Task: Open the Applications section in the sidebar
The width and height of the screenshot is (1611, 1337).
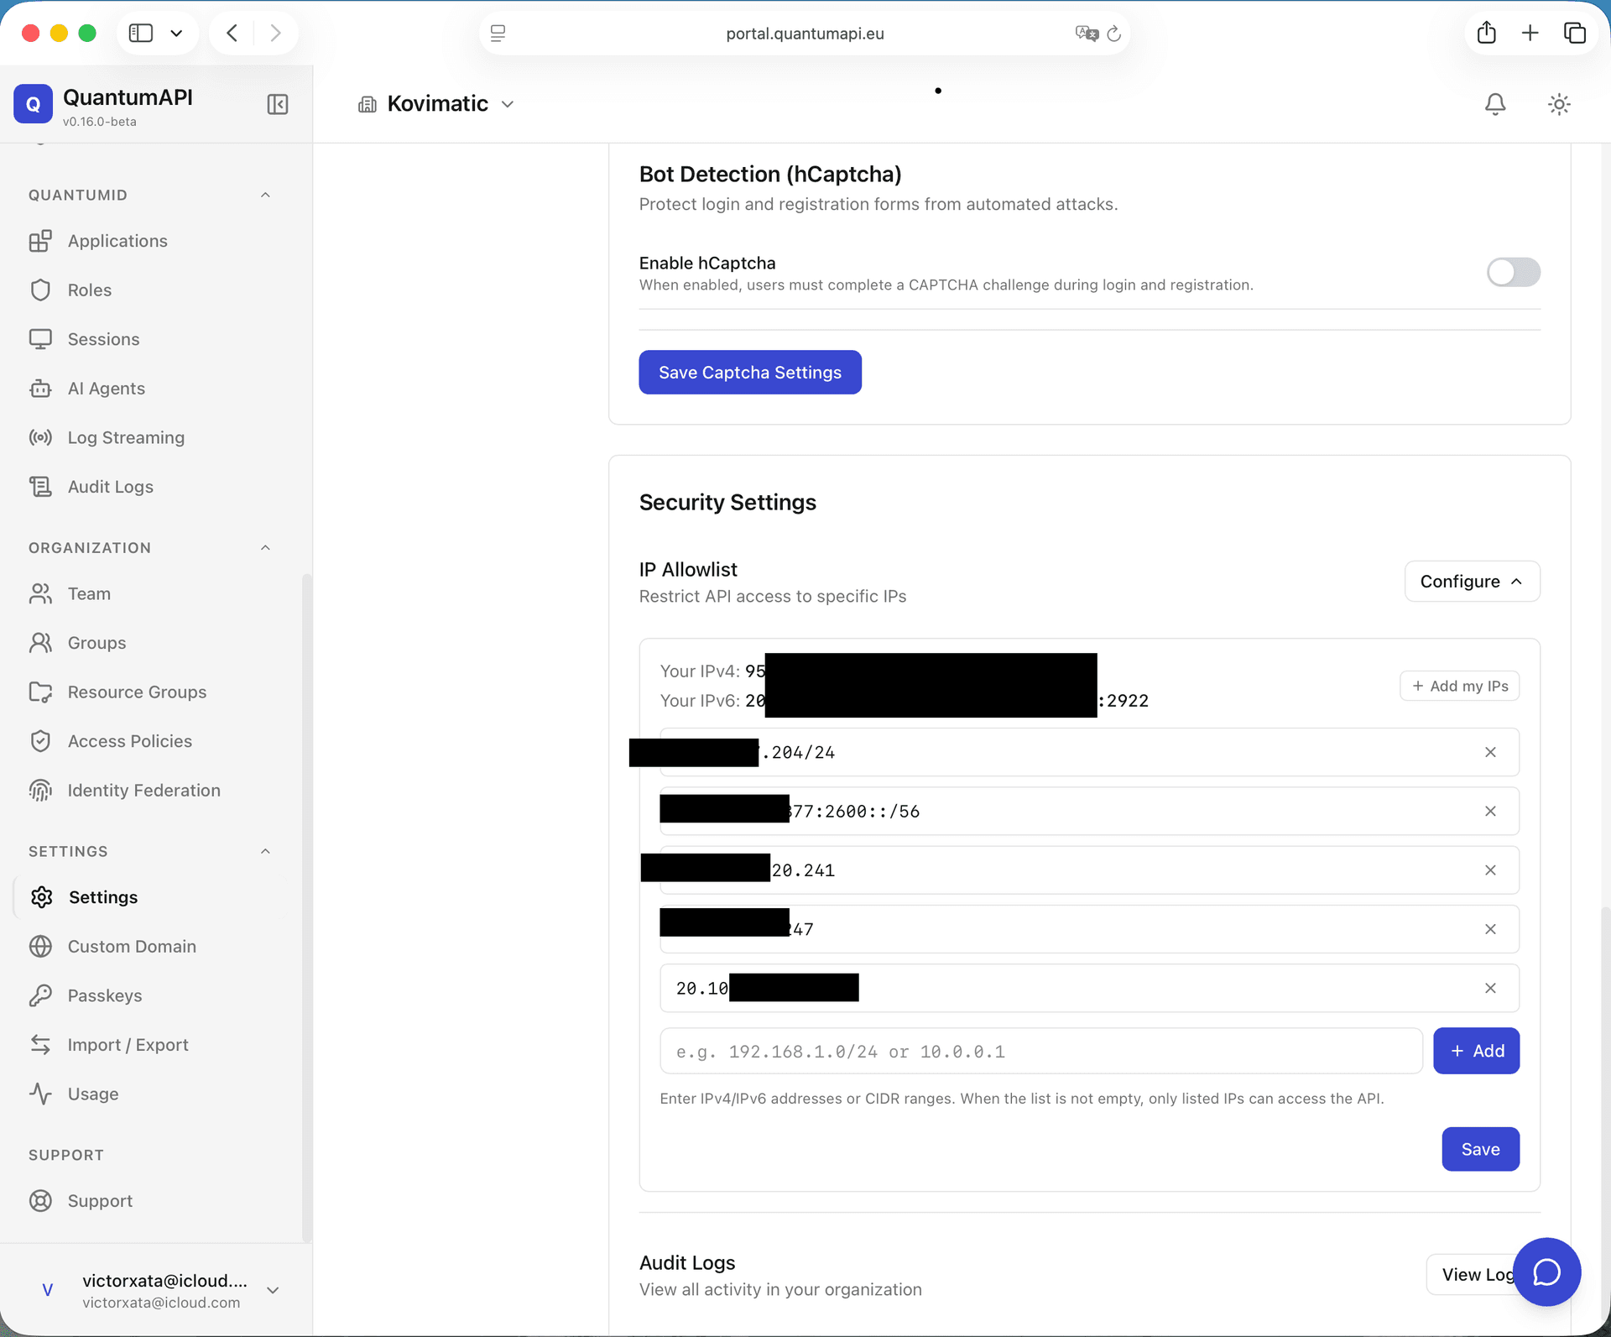Action: pyautogui.click(x=117, y=241)
